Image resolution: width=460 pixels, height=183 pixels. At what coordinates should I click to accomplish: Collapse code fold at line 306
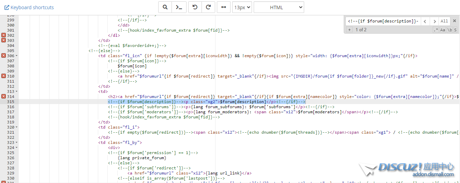pyautogui.click(x=17, y=56)
